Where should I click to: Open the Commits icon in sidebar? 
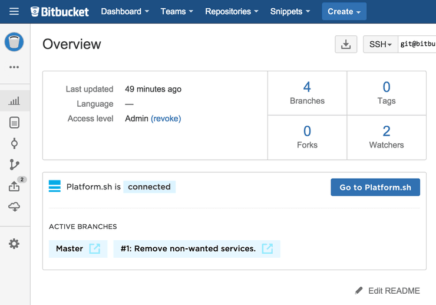14,143
